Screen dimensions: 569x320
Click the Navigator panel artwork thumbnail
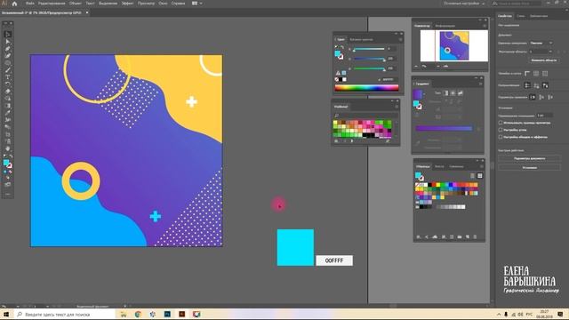454,45
